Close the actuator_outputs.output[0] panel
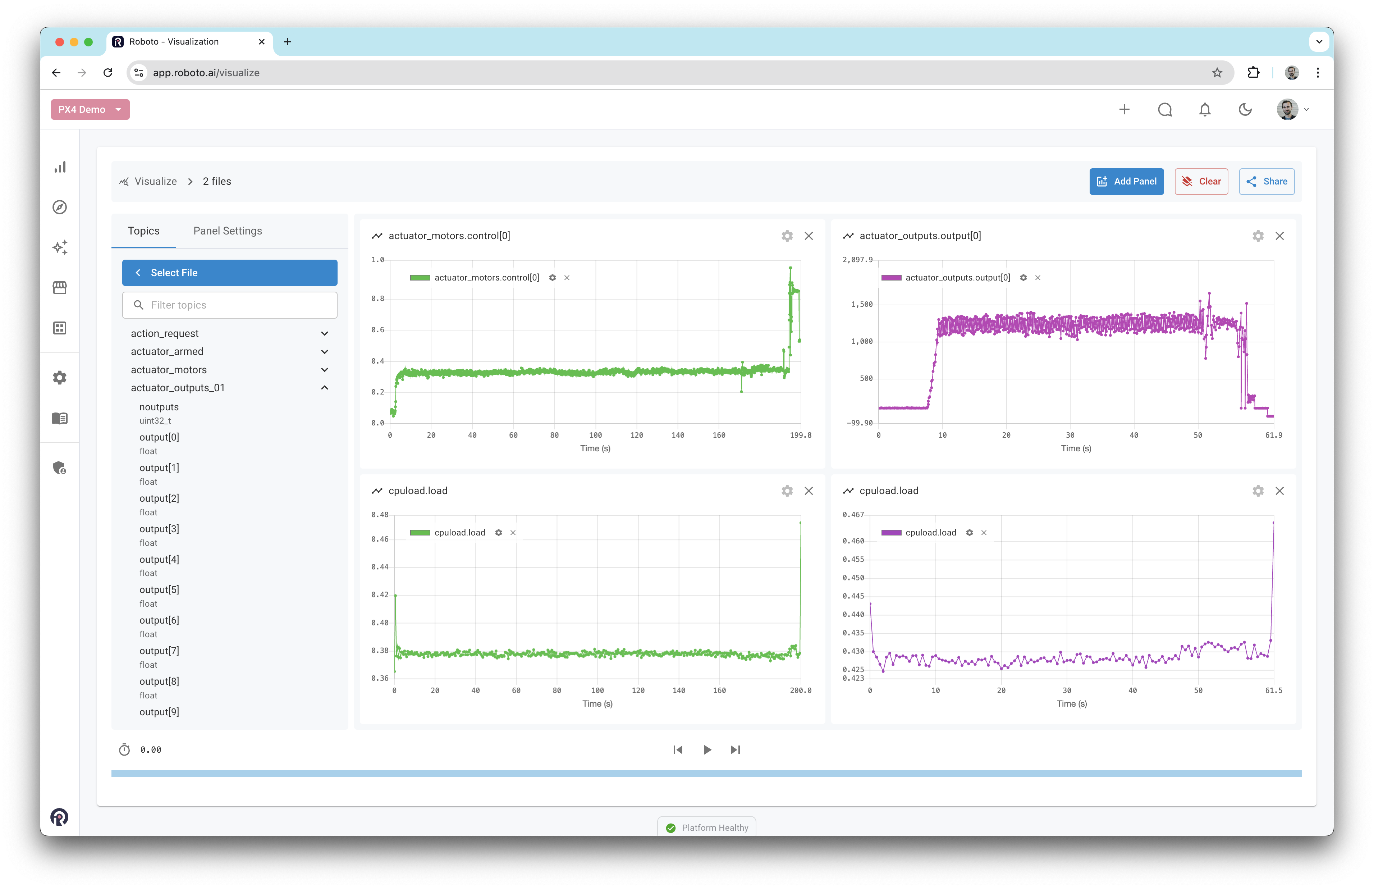1374x889 pixels. [x=1280, y=236]
